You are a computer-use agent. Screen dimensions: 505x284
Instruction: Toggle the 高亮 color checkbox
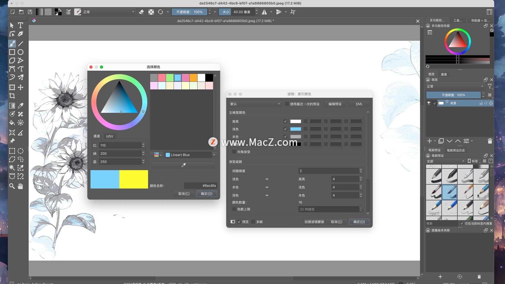coord(285,121)
